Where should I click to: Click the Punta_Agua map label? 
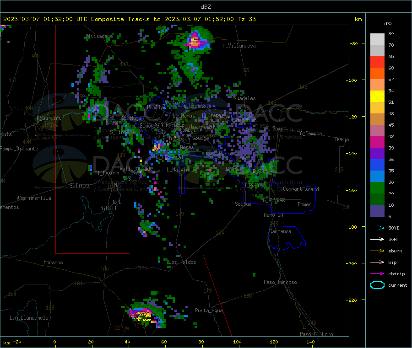click(209, 311)
